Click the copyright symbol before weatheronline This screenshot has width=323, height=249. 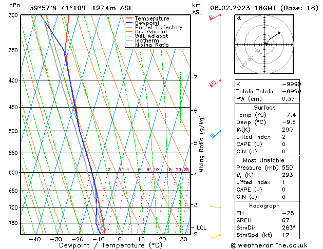[235, 245]
